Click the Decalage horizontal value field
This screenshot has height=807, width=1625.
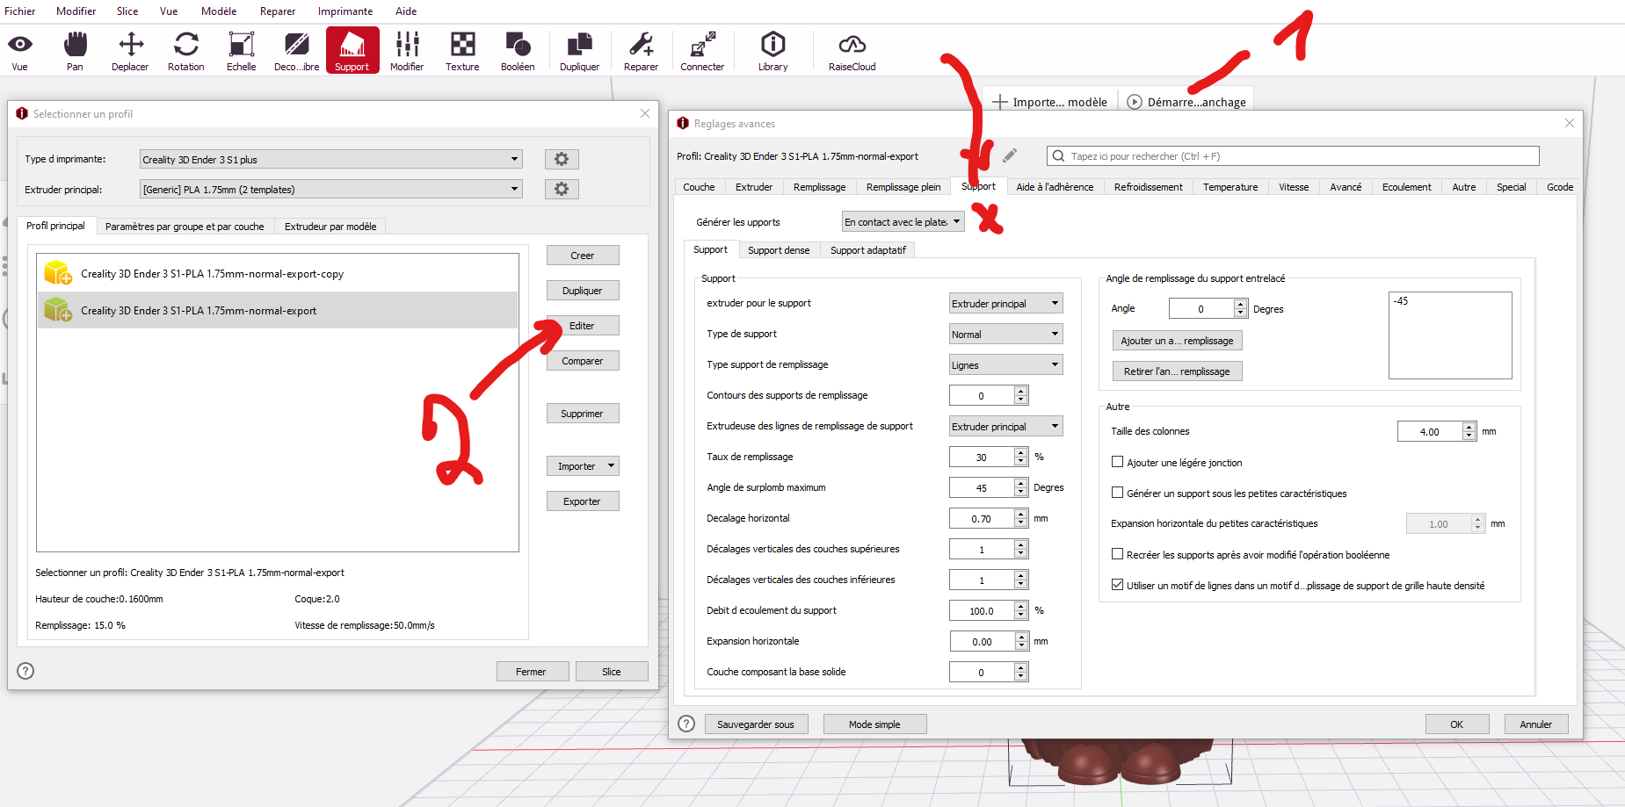981,518
